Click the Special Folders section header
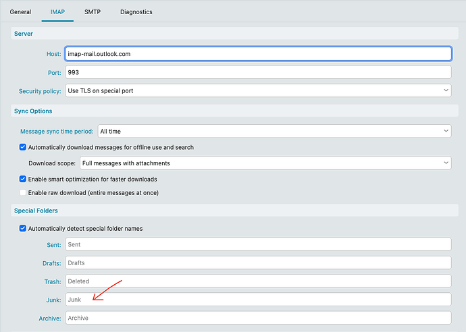This screenshot has height=332, width=466. pyautogui.click(x=36, y=211)
